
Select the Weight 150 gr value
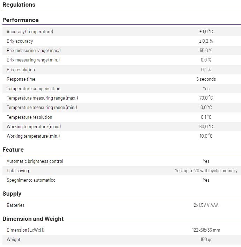206,240
